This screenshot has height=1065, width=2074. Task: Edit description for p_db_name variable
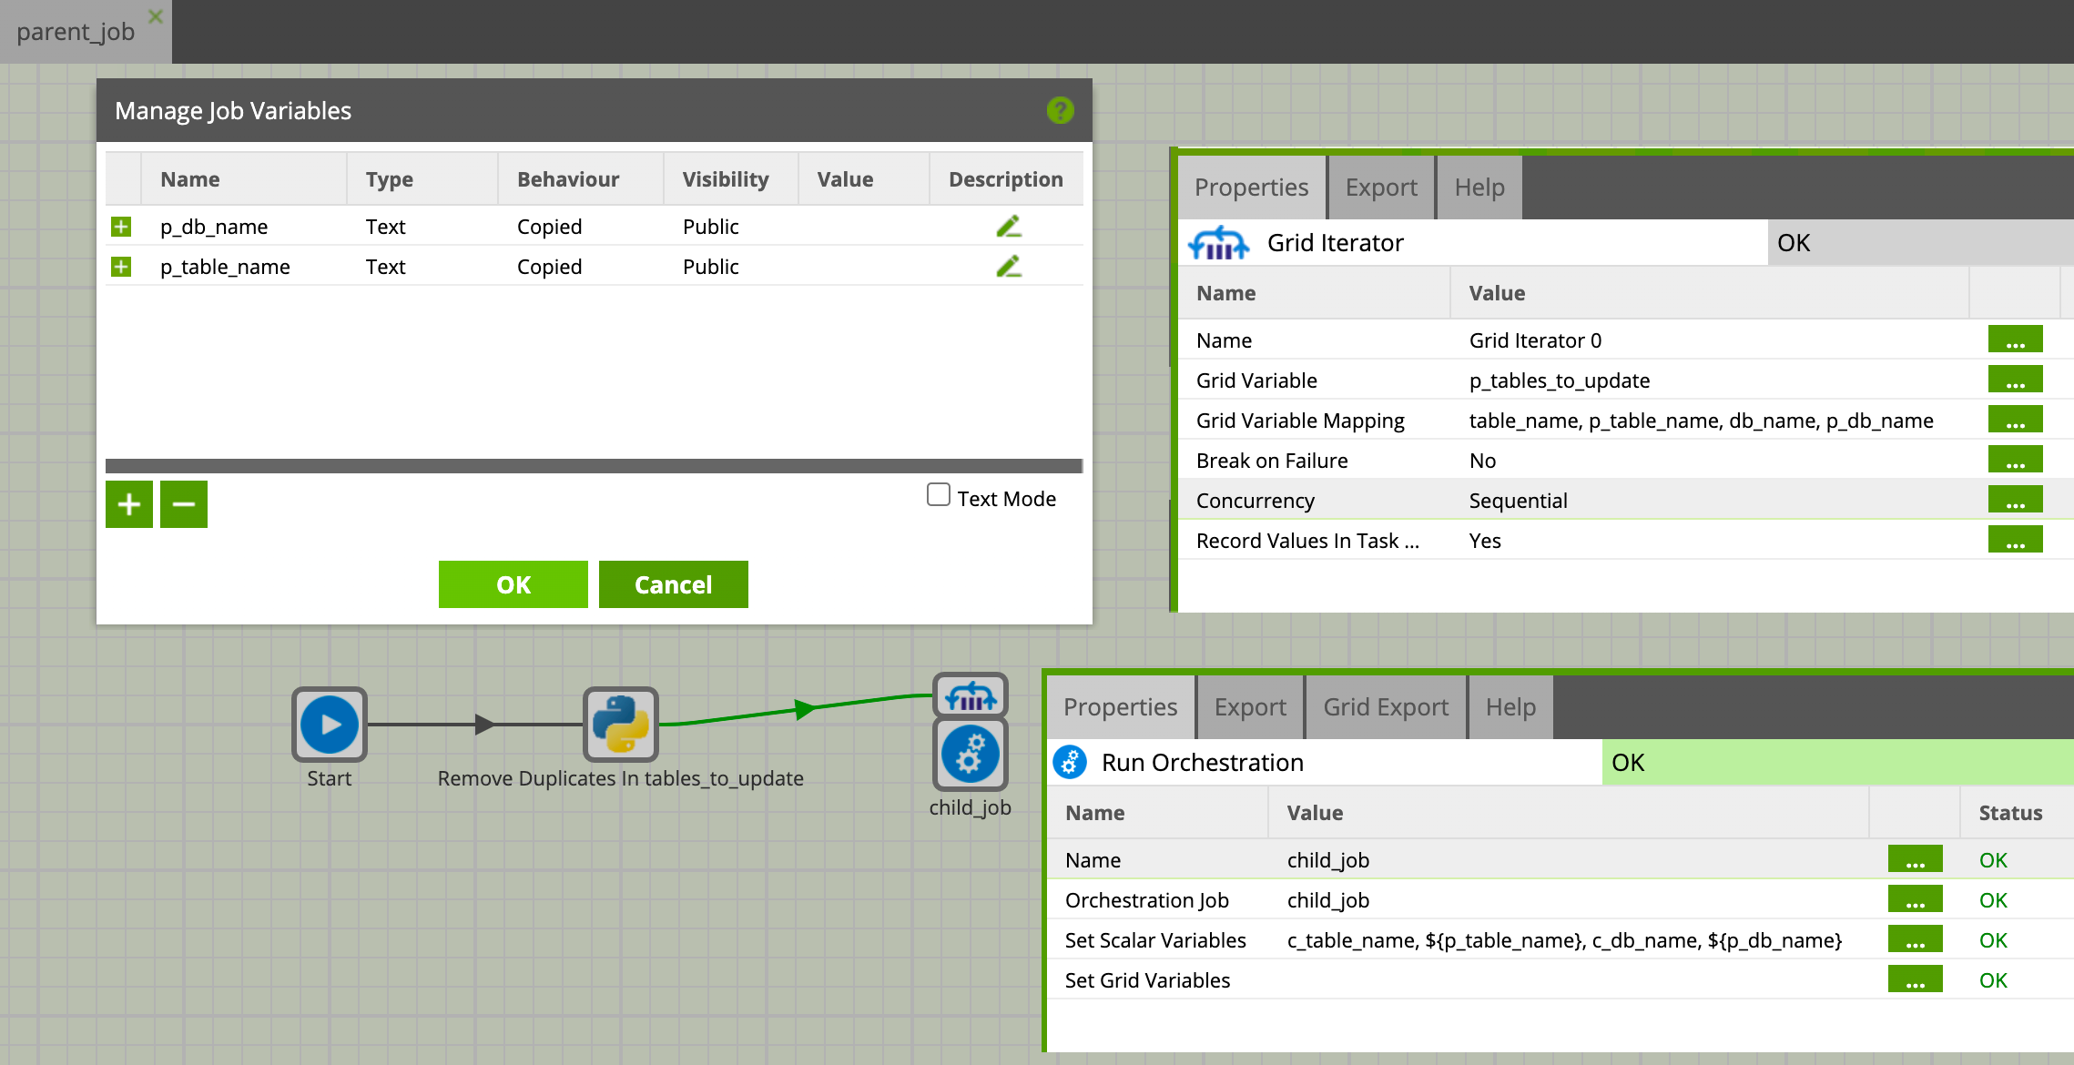coord(1008,227)
